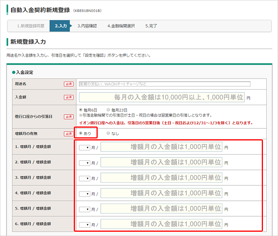Click amount field for 2. 増額金額
The height and width of the screenshot is (236, 278).
click(x=161, y=162)
